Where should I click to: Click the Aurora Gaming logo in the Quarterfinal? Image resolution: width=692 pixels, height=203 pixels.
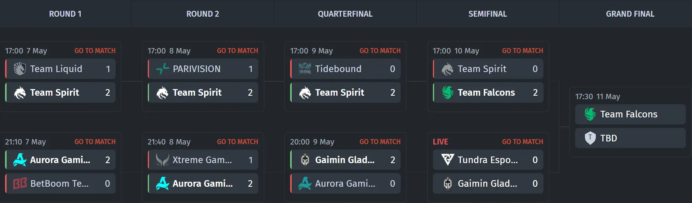[305, 183]
